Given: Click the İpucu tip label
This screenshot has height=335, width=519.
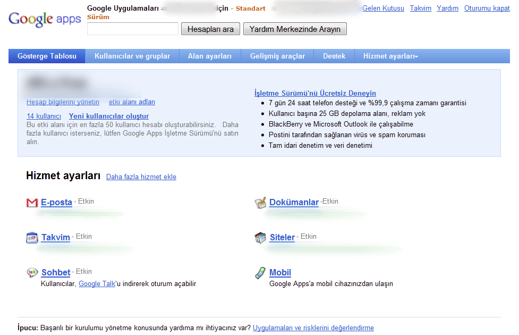Looking at the screenshot, I should [28, 328].
